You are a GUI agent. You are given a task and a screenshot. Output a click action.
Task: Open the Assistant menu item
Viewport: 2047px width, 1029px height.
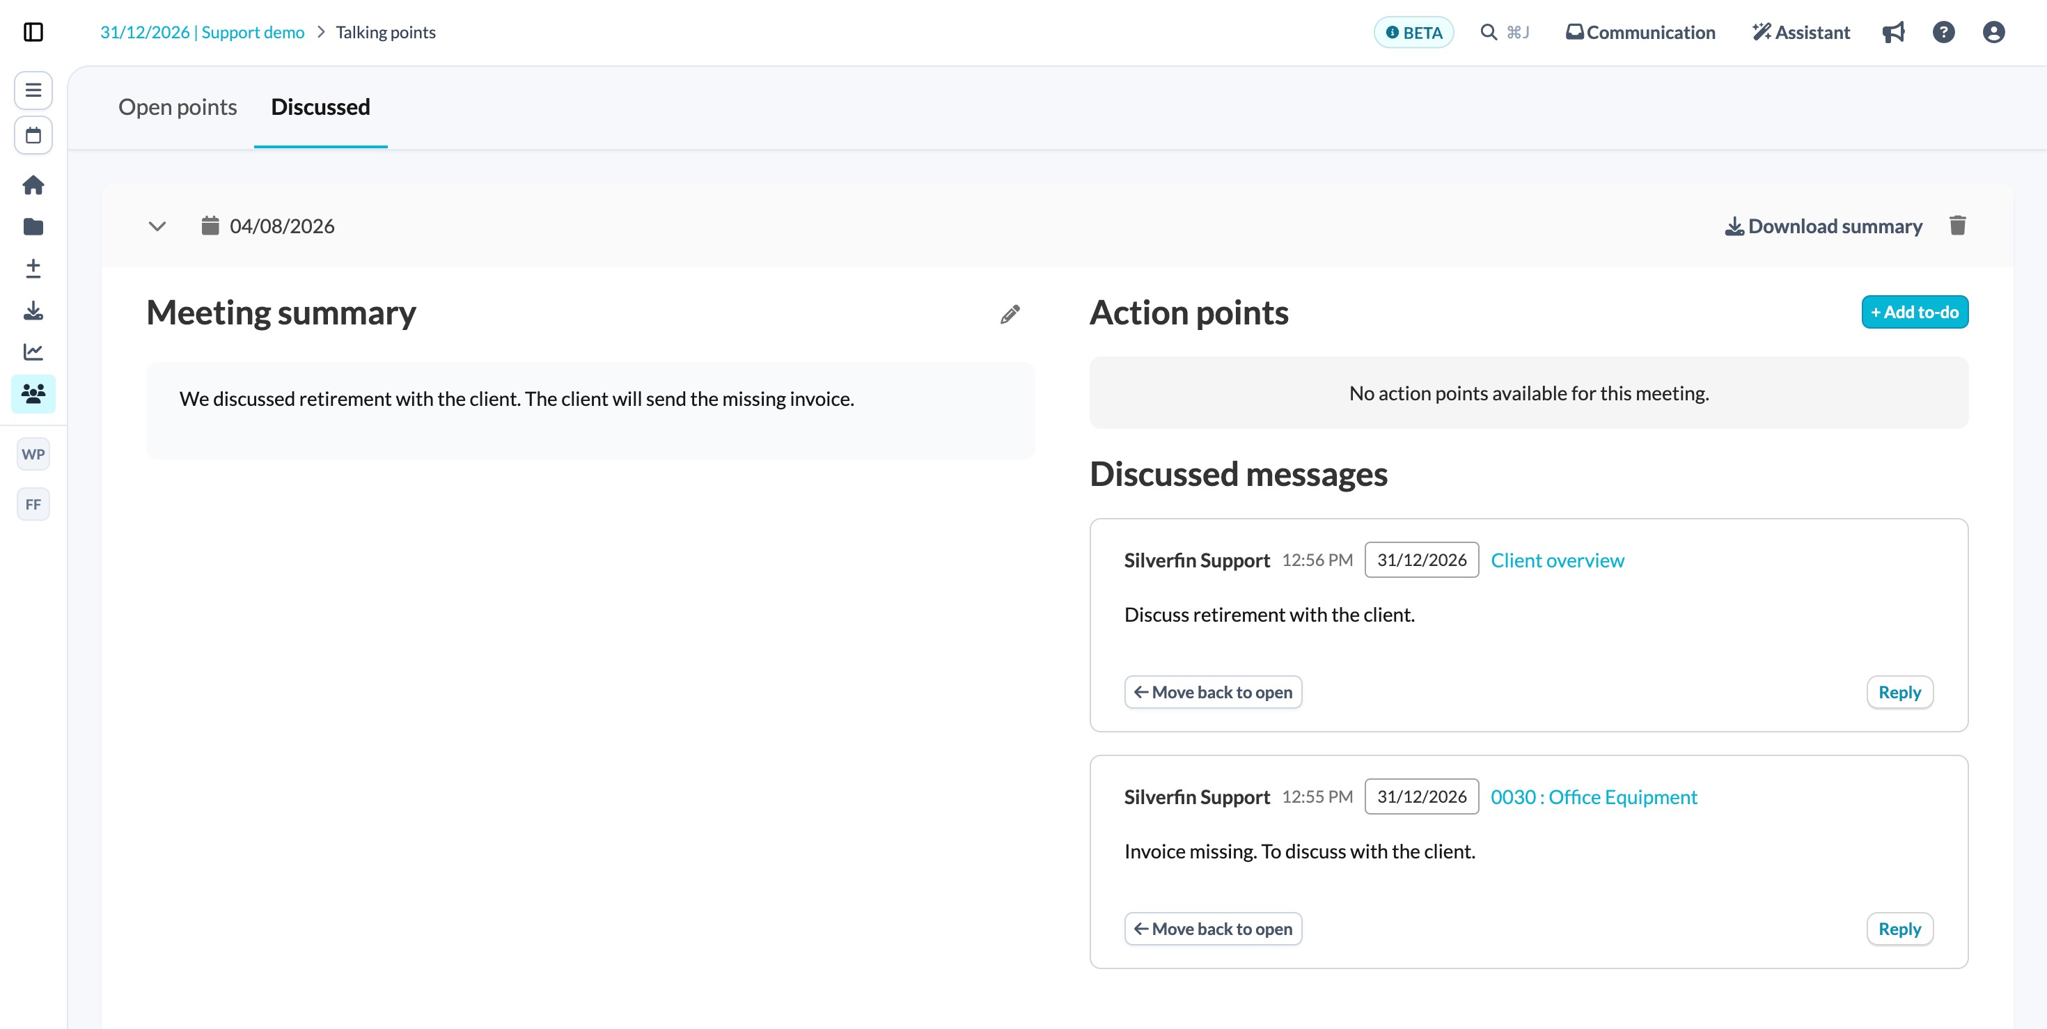(1801, 33)
